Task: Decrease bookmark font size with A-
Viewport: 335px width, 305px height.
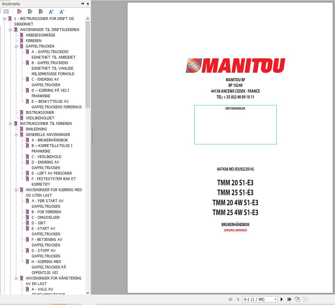Action: point(62,12)
